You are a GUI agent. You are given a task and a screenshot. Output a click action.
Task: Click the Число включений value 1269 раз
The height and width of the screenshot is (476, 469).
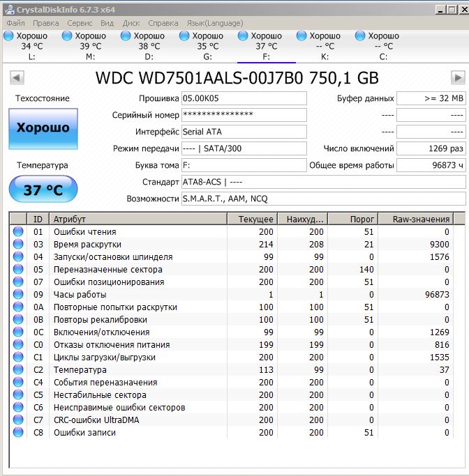431,148
